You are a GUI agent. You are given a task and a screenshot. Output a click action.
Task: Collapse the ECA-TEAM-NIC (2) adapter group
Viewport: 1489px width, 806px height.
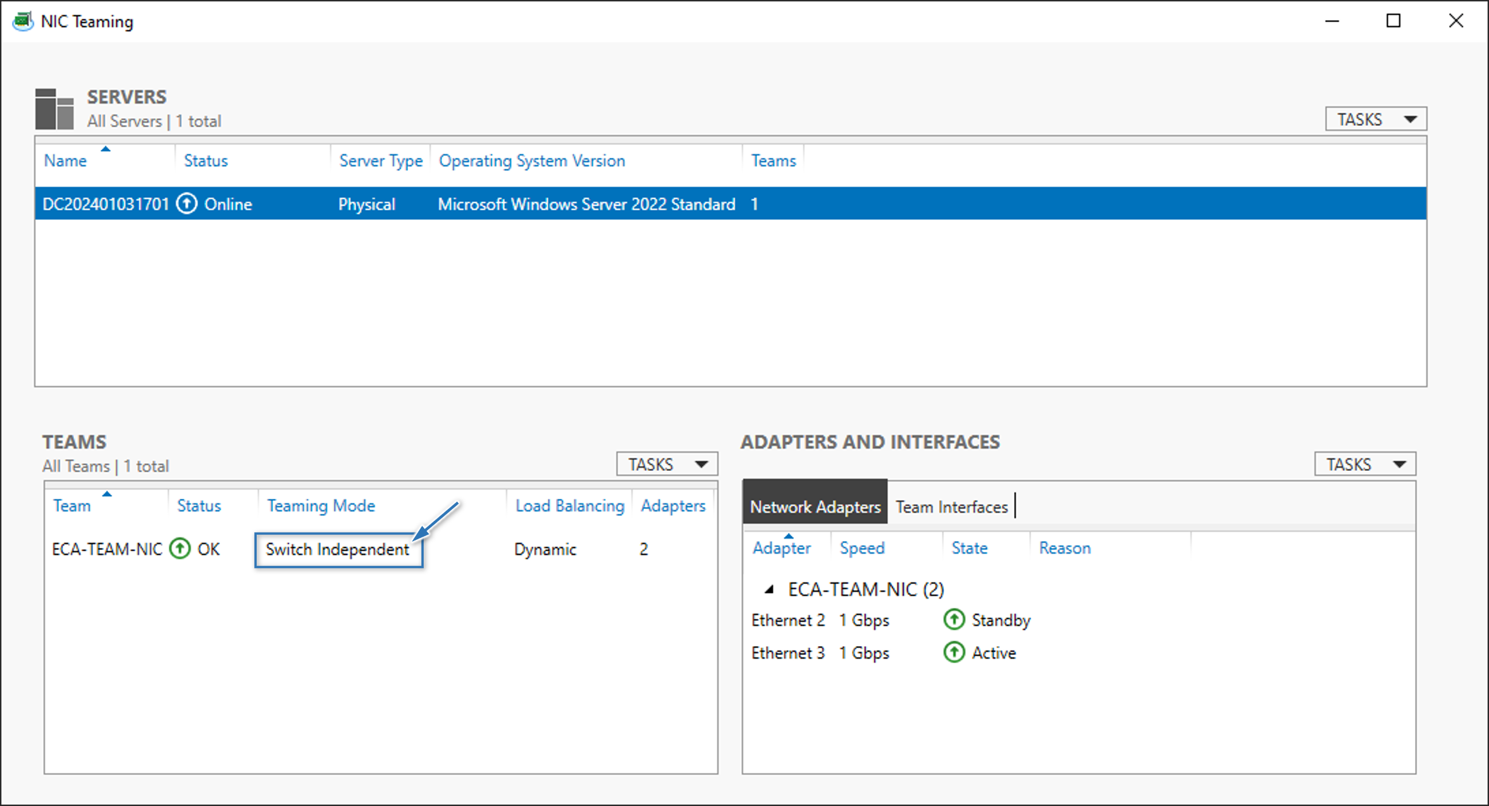[x=769, y=589]
